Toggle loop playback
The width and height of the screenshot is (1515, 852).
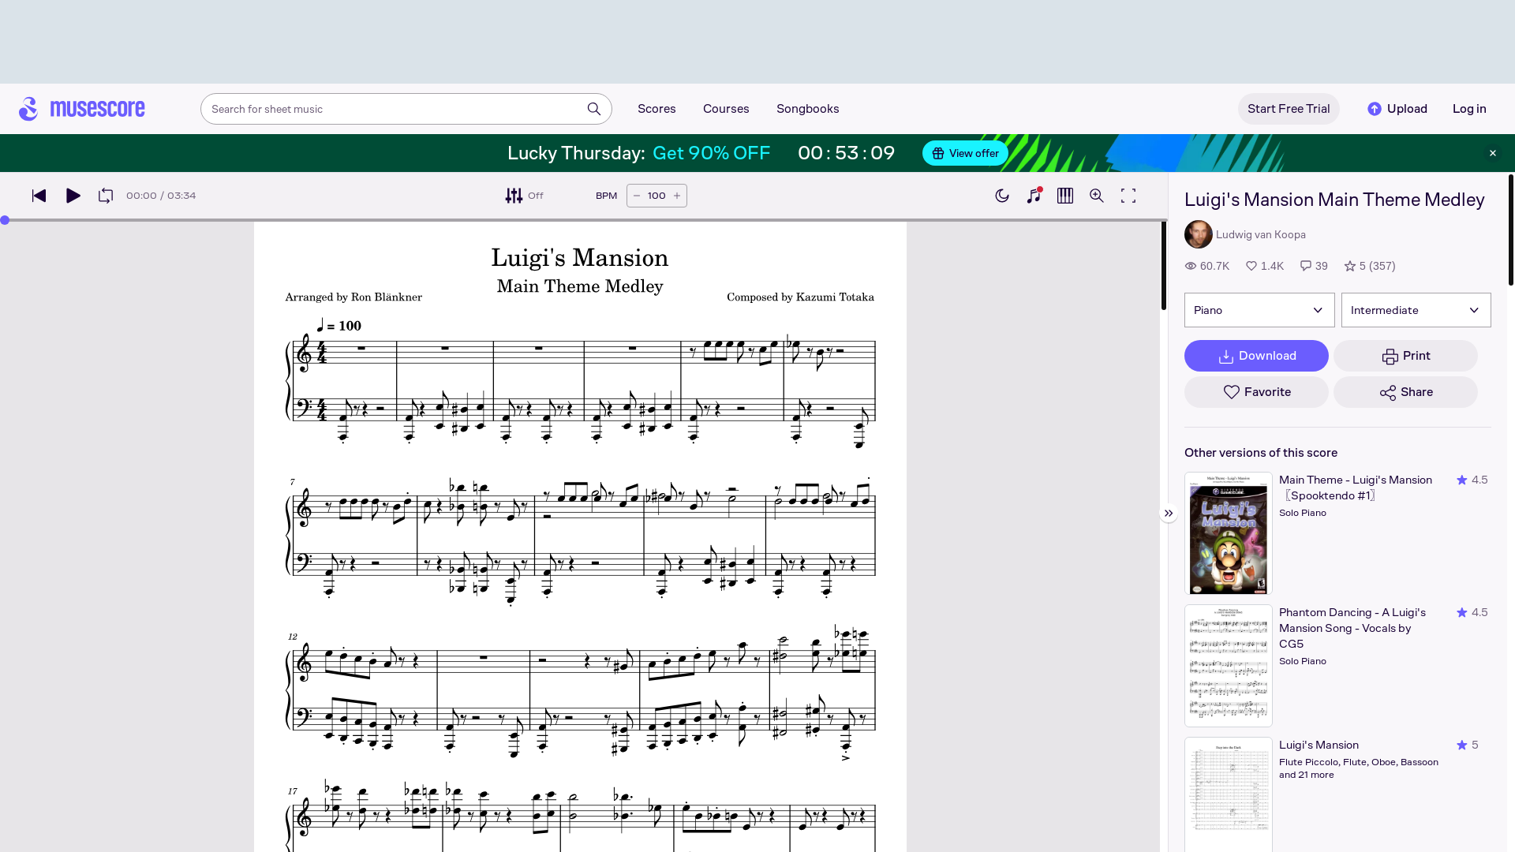pos(106,196)
